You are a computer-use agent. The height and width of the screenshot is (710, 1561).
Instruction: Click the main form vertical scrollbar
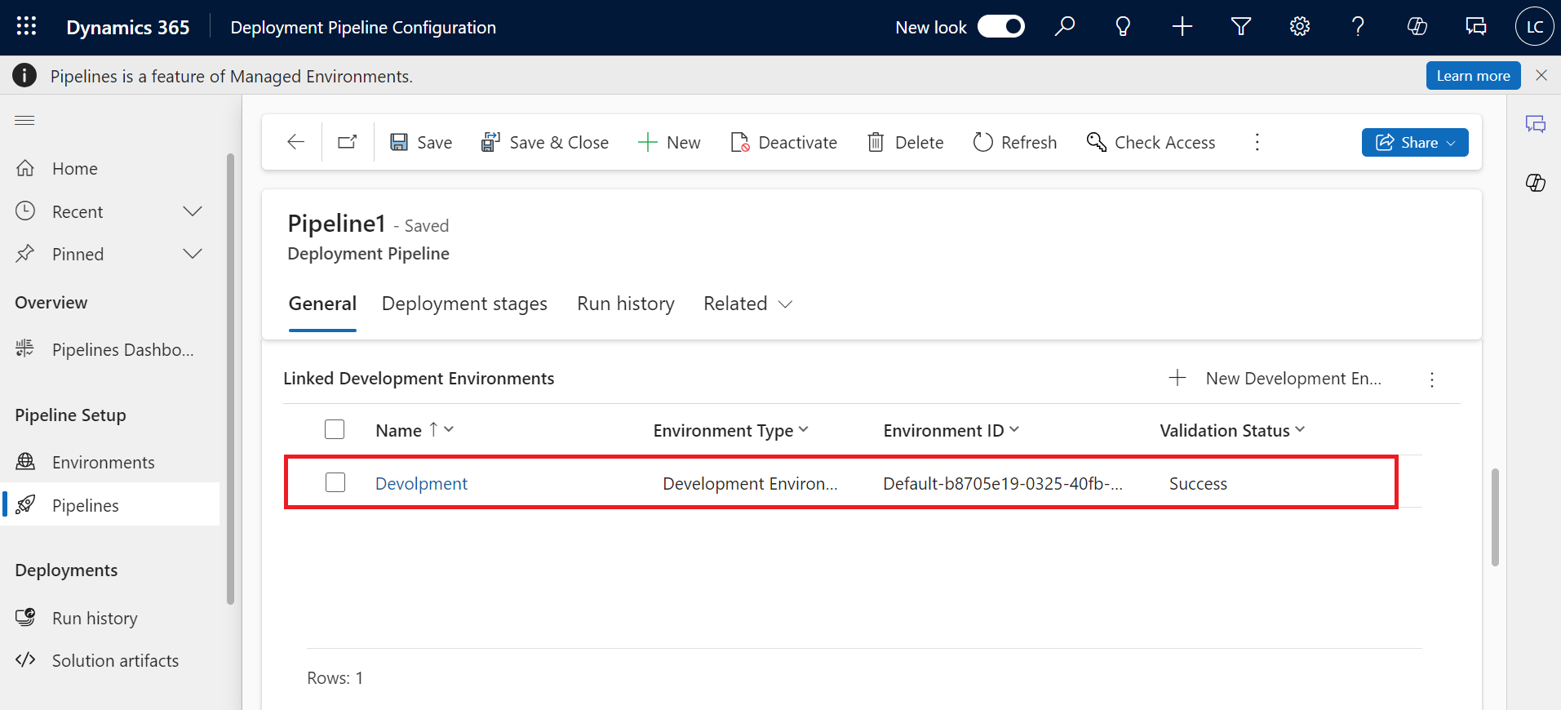click(1495, 517)
